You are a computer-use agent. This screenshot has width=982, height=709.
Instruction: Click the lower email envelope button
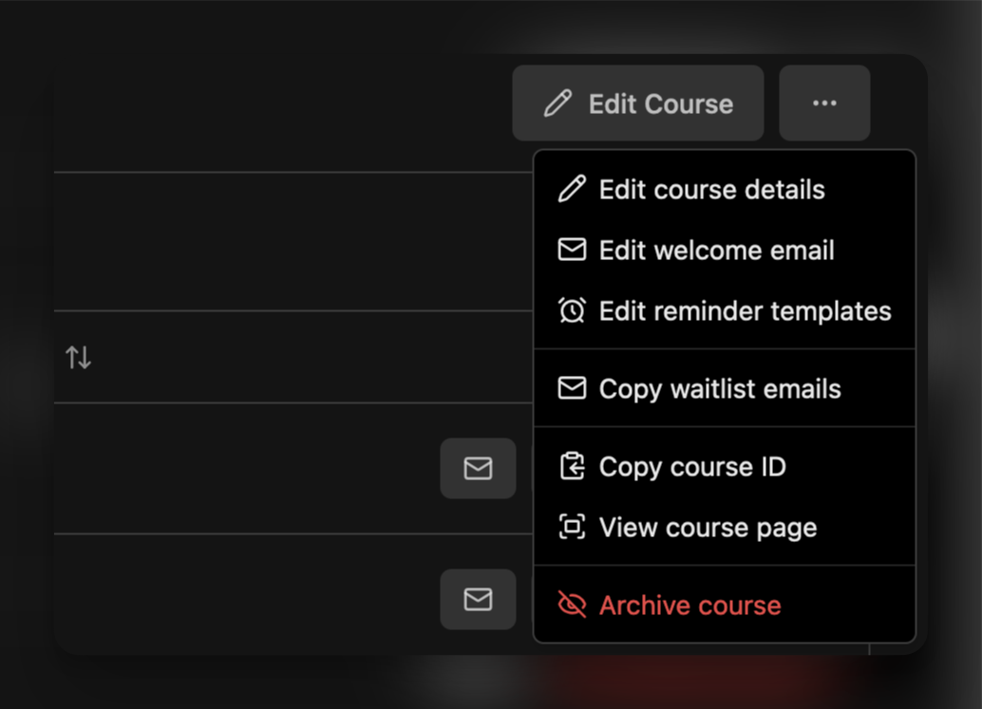[478, 599]
